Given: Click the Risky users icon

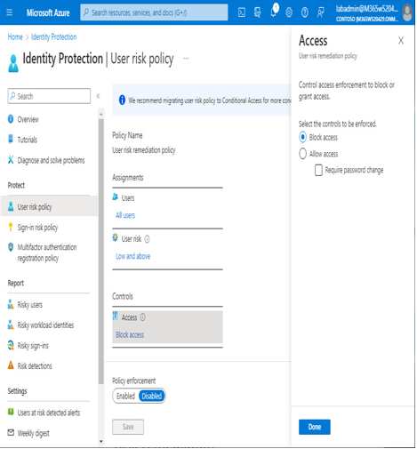Looking at the screenshot, I should tap(11, 304).
